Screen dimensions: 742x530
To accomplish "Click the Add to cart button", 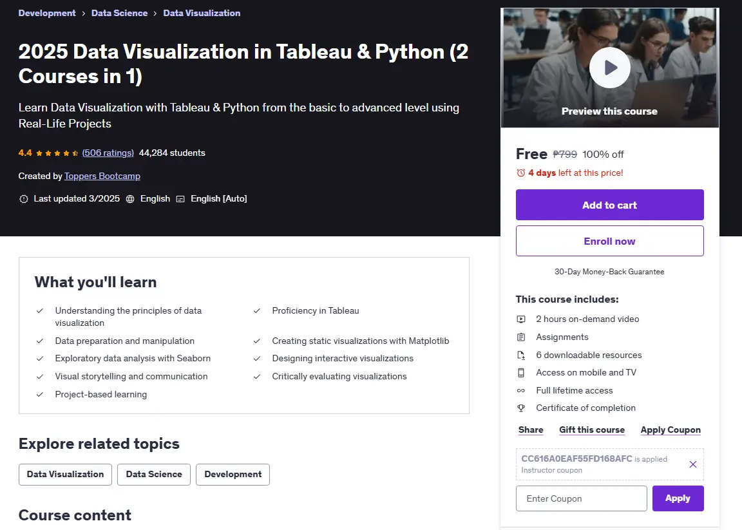I will pyautogui.click(x=609, y=205).
